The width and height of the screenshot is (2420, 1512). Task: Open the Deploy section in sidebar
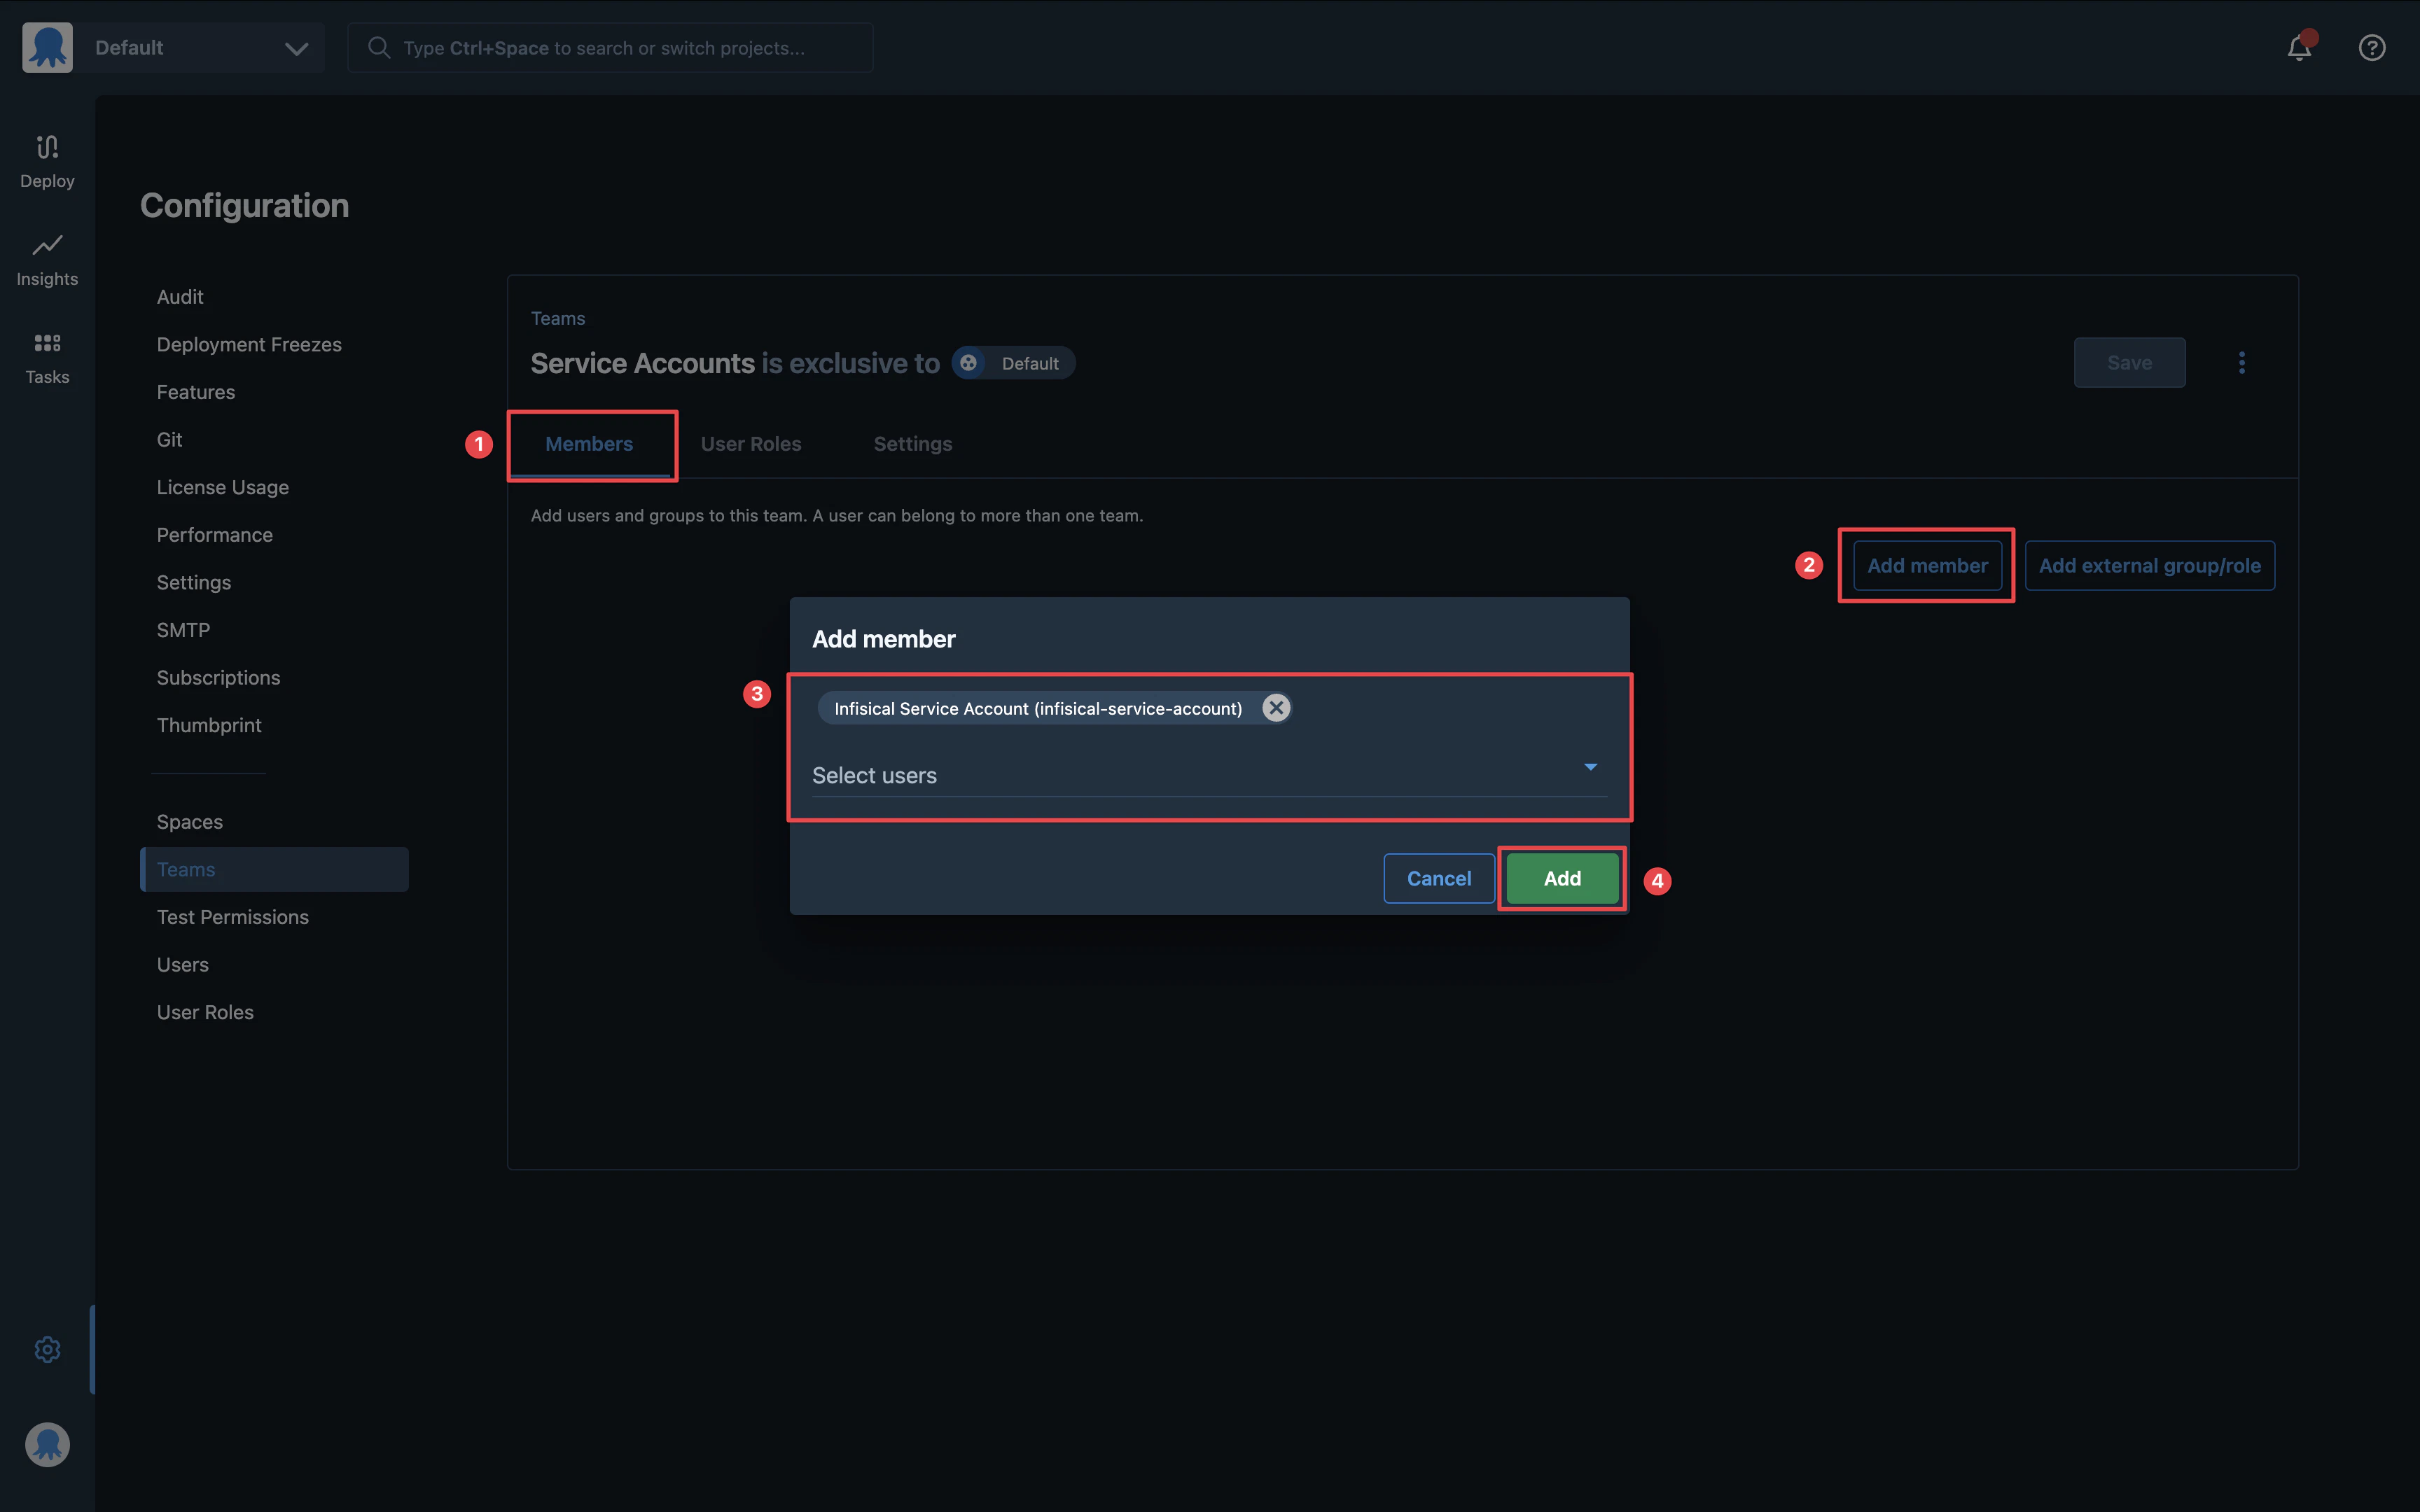[x=47, y=161]
